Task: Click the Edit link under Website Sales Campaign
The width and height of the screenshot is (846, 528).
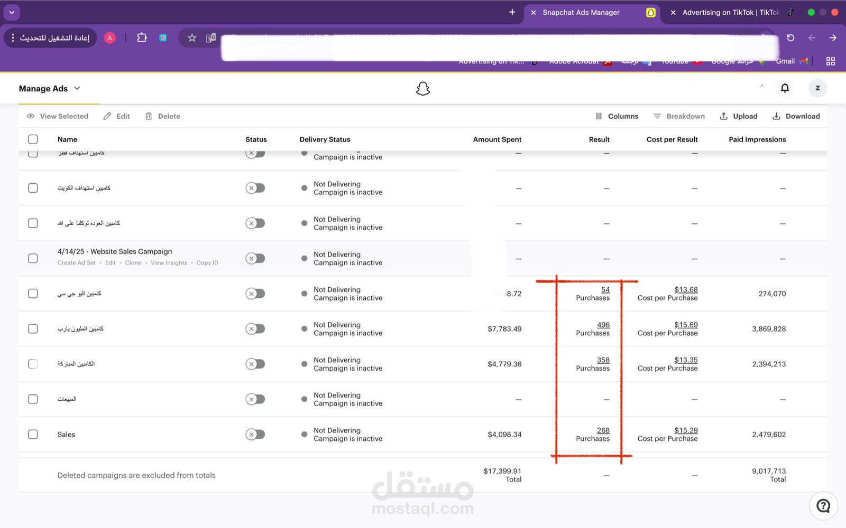Action: 110,263
